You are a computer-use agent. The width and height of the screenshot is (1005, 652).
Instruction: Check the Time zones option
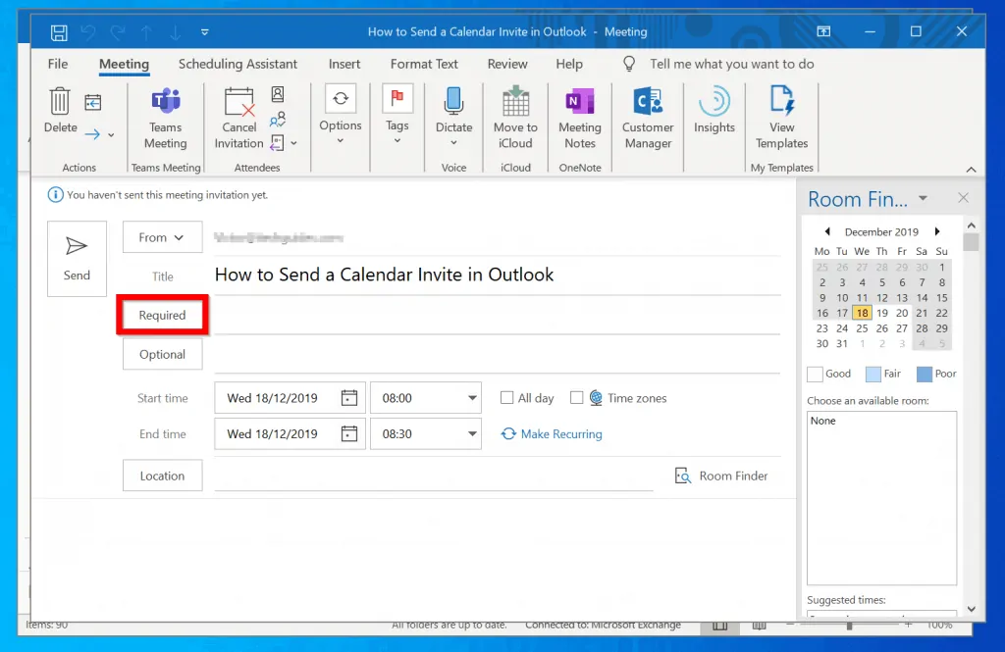(576, 397)
